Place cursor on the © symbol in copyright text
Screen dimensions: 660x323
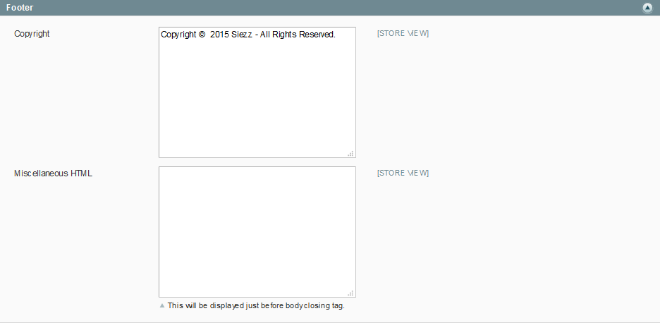202,35
